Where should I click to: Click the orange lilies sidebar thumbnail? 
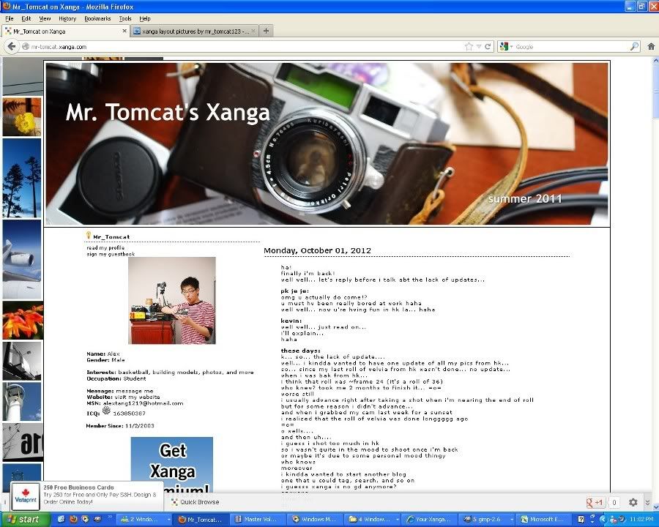pyautogui.click(x=23, y=321)
